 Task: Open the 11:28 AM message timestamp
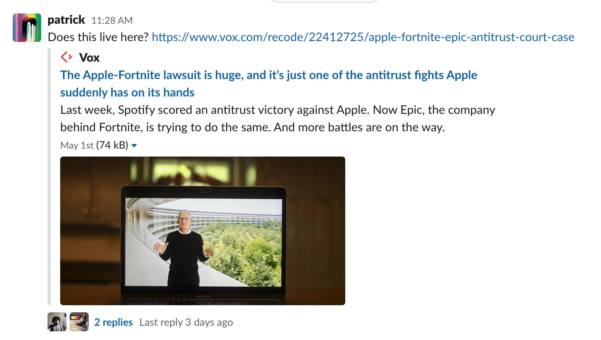tap(112, 20)
